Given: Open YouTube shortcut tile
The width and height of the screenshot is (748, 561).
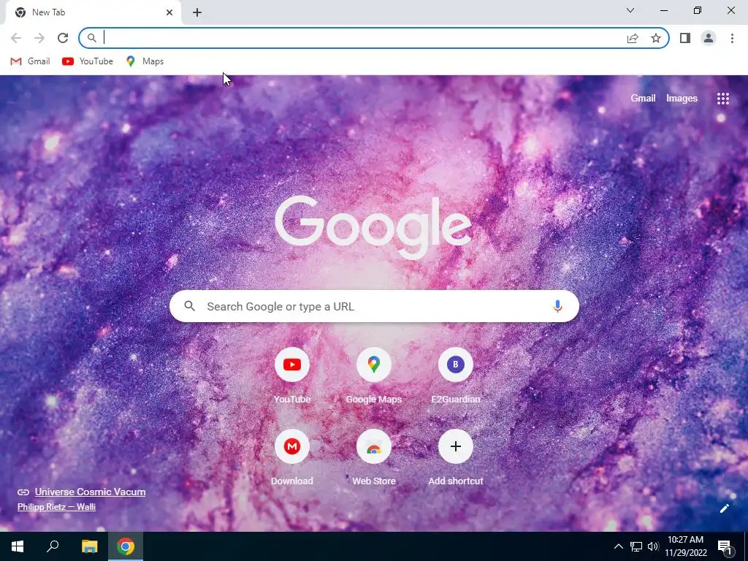Looking at the screenshot, I should (x=292, y=377).
